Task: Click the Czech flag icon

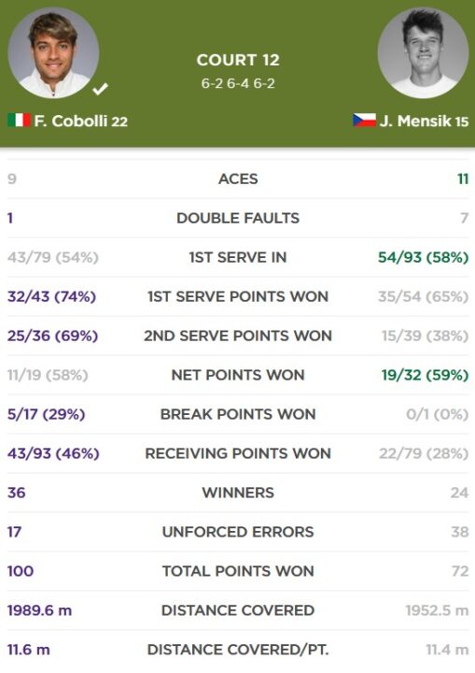Action: [x=364, y=121]
